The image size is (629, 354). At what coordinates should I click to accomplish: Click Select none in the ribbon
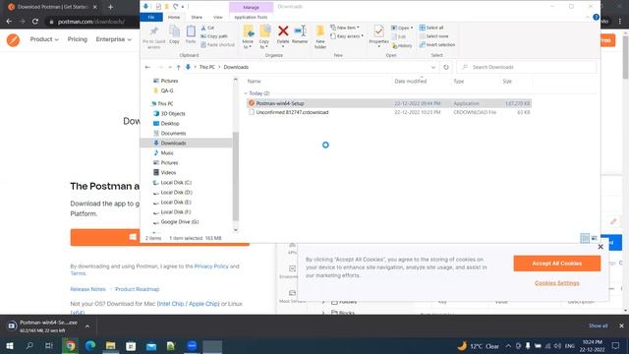(434, 36)
